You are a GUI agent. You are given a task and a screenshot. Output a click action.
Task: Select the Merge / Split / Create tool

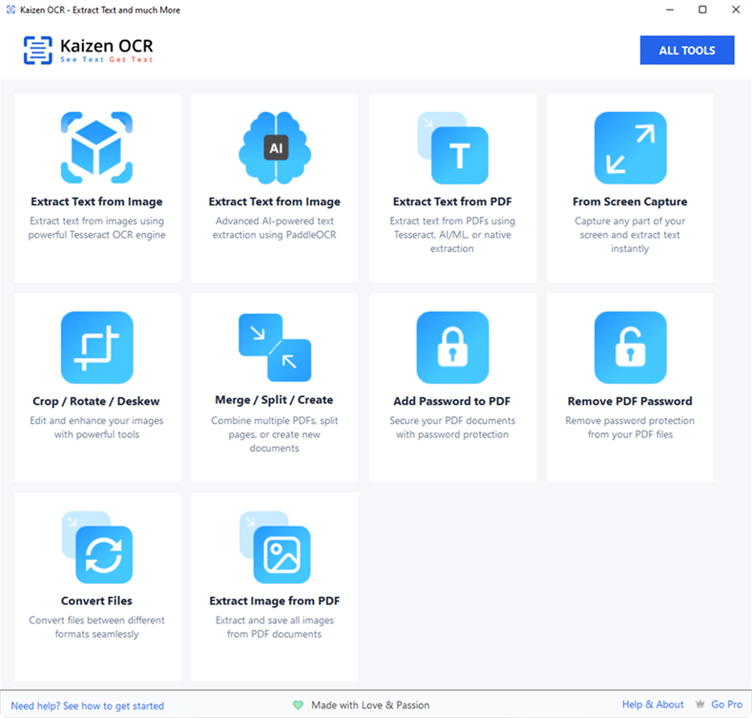click(274, 387)
